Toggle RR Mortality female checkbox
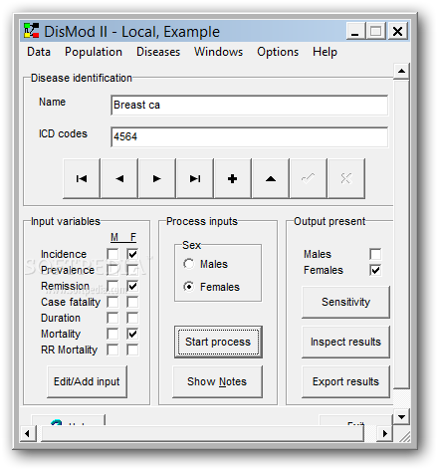This screenshot has width=438, height=470. tap(132, 350)
